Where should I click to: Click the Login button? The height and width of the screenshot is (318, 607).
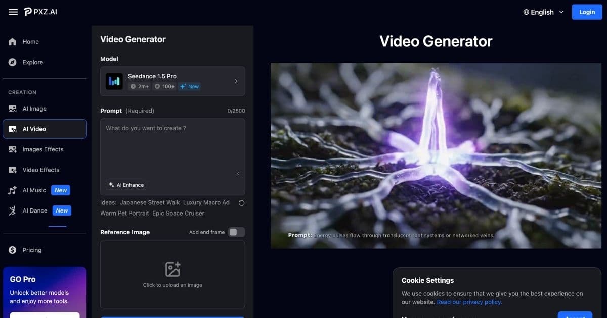click(x=587, y=12)
